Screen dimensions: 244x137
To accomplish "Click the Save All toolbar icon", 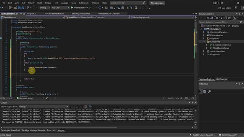I will 23,8.
